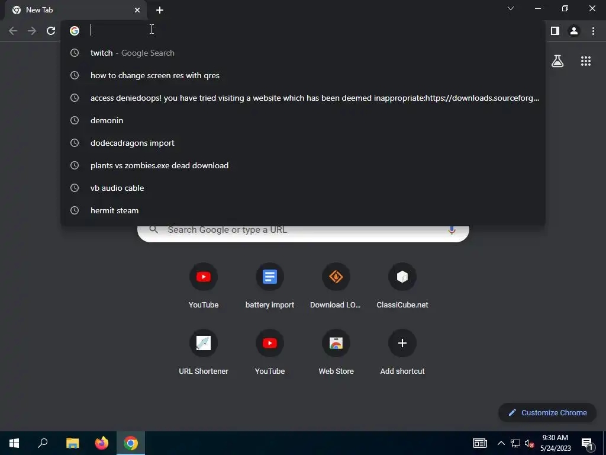Open File Explorer from taskbar

pyautogui.click(x=72, y=443)
